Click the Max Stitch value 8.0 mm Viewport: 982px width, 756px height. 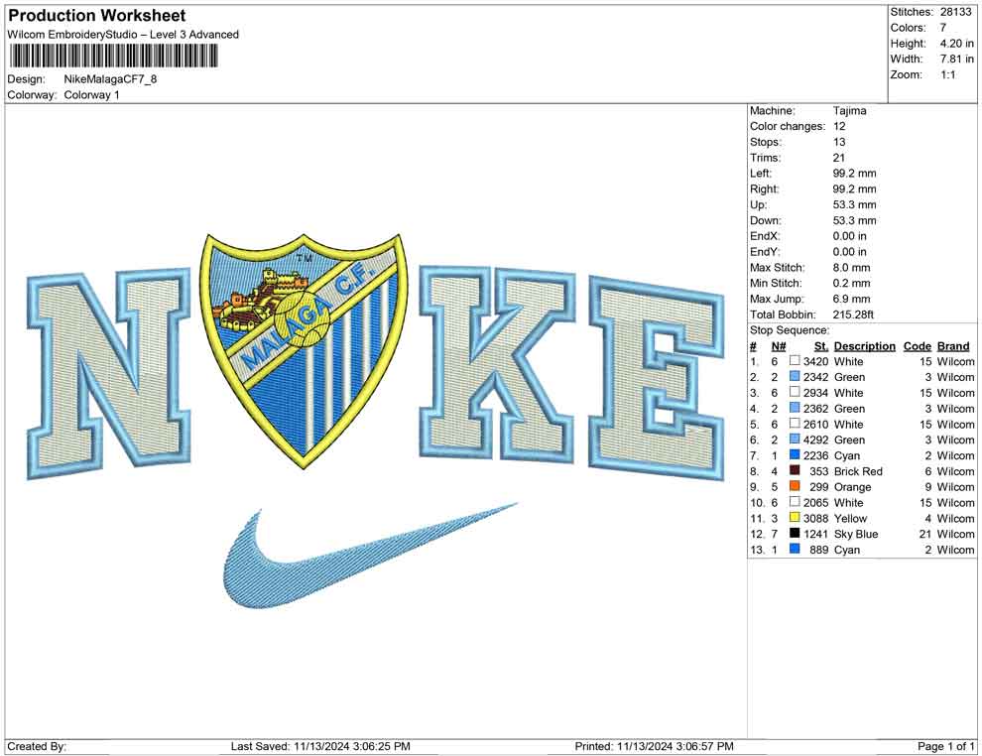click(852, 268)
